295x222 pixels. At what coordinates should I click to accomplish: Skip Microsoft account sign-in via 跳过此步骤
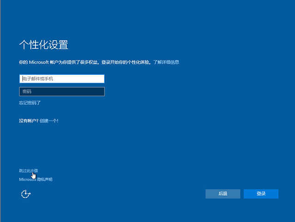28,171
